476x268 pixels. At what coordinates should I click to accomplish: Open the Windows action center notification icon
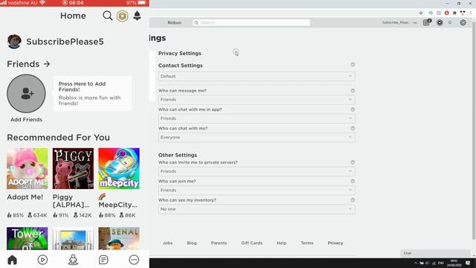(468, 263)
